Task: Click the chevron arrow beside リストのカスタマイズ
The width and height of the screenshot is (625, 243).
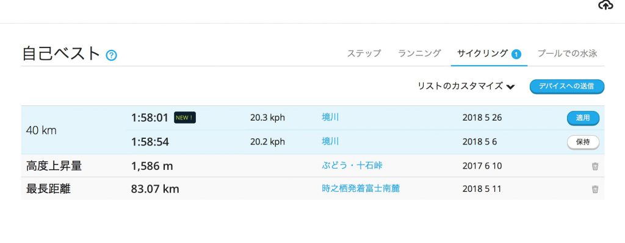Action: pyautogui.click(x=511, y=87)
